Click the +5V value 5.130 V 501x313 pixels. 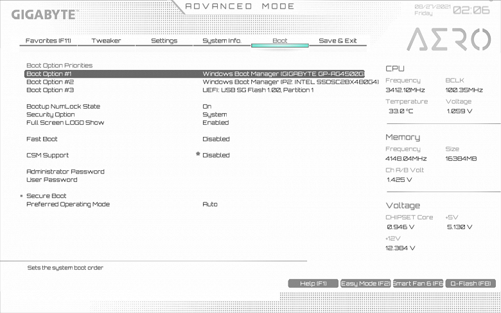click(x=459, y=227)
